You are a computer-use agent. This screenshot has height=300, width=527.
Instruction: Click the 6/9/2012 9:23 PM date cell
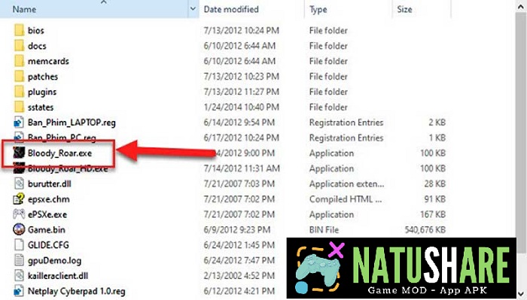coord(237,230)
